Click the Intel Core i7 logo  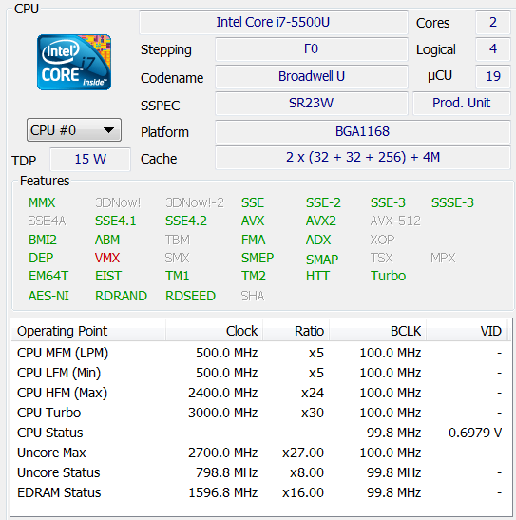[x=74, y=62]
